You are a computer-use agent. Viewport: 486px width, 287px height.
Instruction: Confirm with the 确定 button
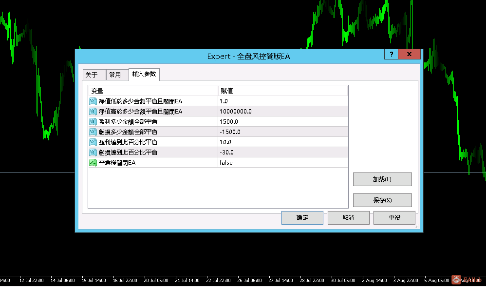pos(302,218)
